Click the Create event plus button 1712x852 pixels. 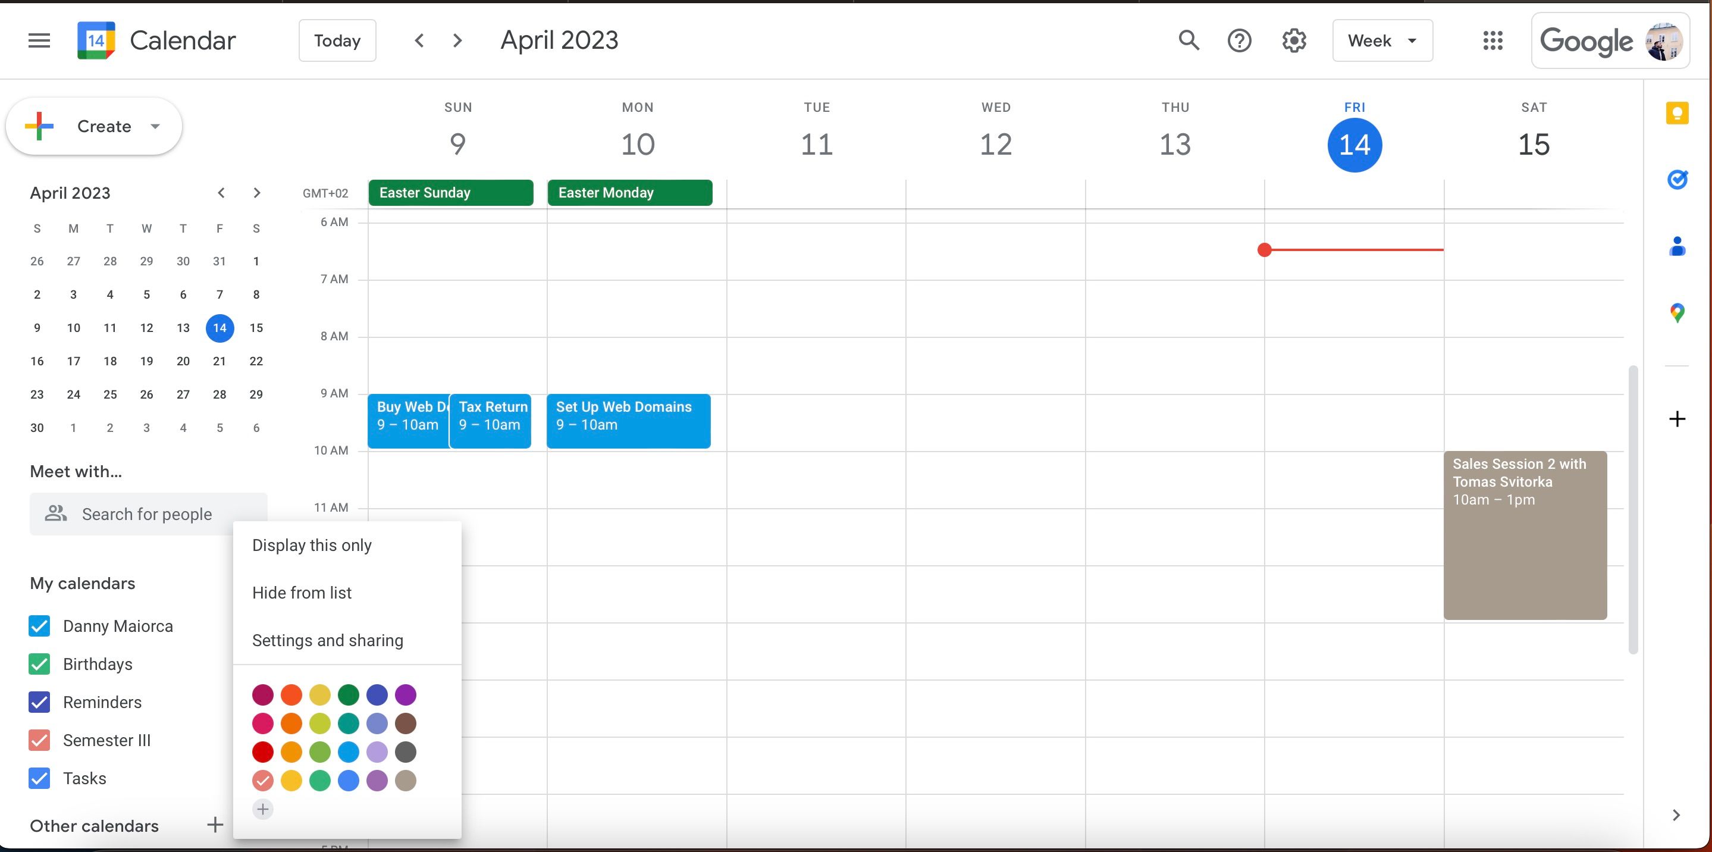click(40, 124)
